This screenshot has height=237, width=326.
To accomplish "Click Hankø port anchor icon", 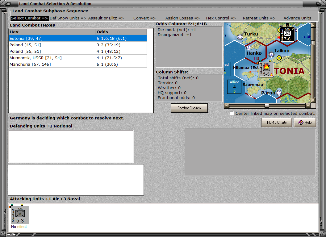I will pyautogui.click(x=249, y=48).
